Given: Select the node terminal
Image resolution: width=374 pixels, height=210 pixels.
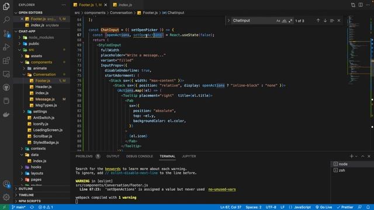Looking at the screenshot, I should [x=352, y=164].
